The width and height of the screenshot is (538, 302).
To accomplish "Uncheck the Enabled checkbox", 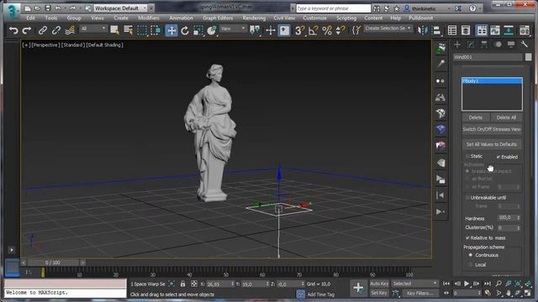I will pyautogui.click(x=498, y=157).
